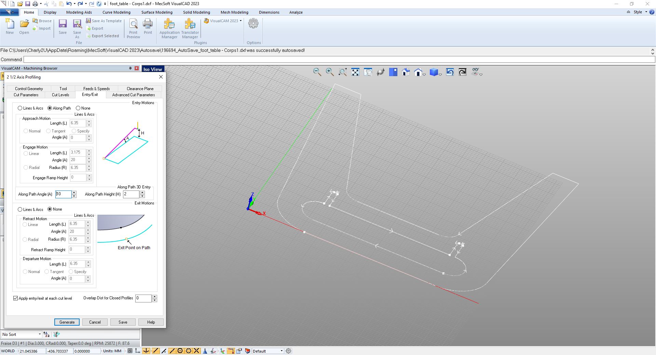
Task: Click the Generate button
Action: coord(67,322)
